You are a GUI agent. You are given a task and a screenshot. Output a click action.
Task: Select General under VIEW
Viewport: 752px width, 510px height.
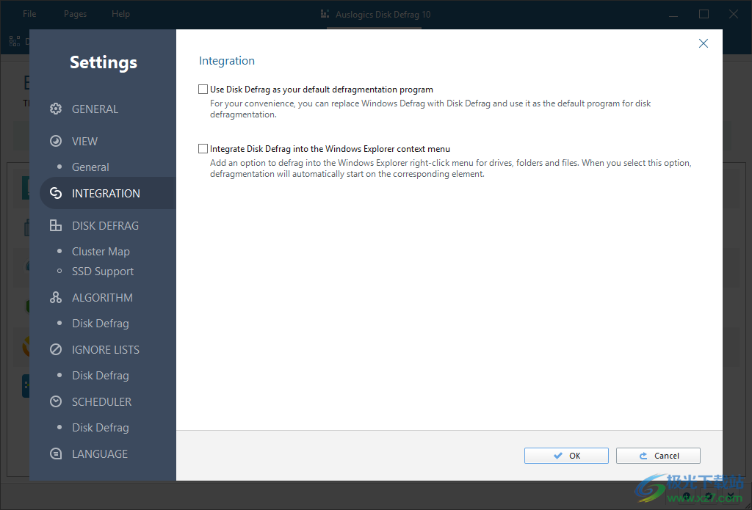tap(90, 167)
